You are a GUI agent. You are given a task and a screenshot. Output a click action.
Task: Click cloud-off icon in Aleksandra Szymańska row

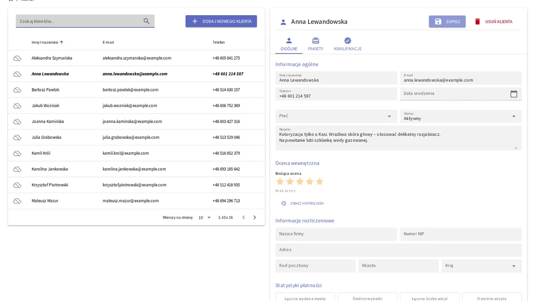(x=17, y=58)
